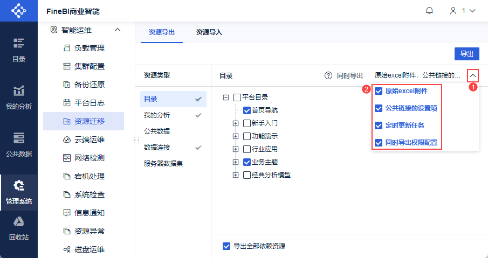Uncheck 导出全部依赖资源 checkbox
Screen dimensions: 488x258
[x=226, y=246]
